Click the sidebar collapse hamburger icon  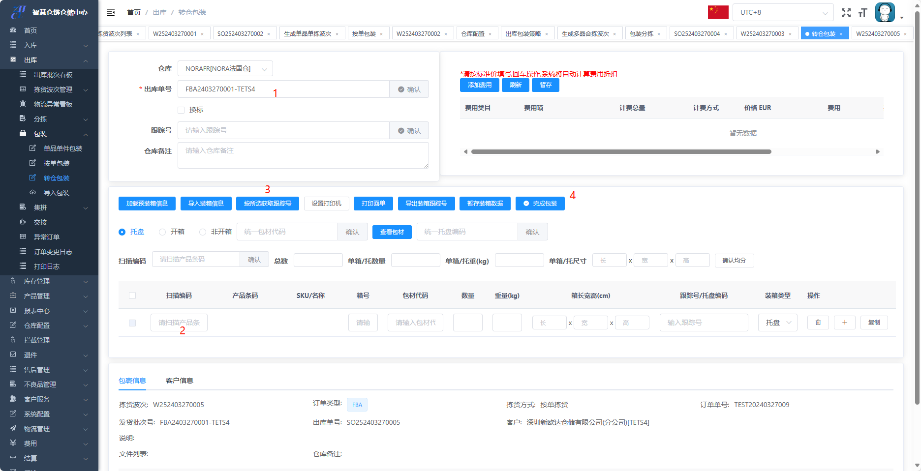111,12
